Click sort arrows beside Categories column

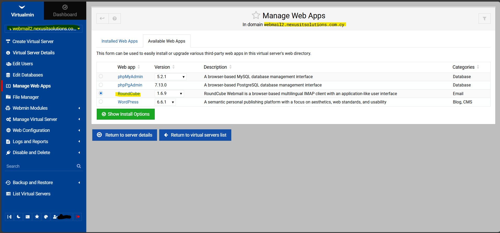478,67
